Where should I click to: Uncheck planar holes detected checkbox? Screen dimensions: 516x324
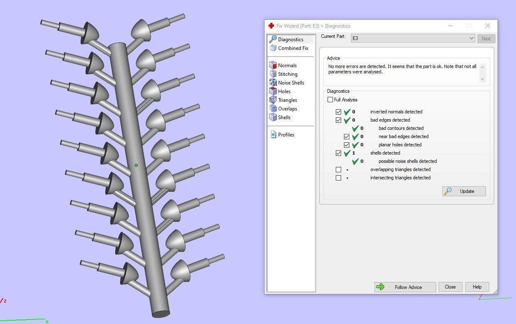click(346, 145)
